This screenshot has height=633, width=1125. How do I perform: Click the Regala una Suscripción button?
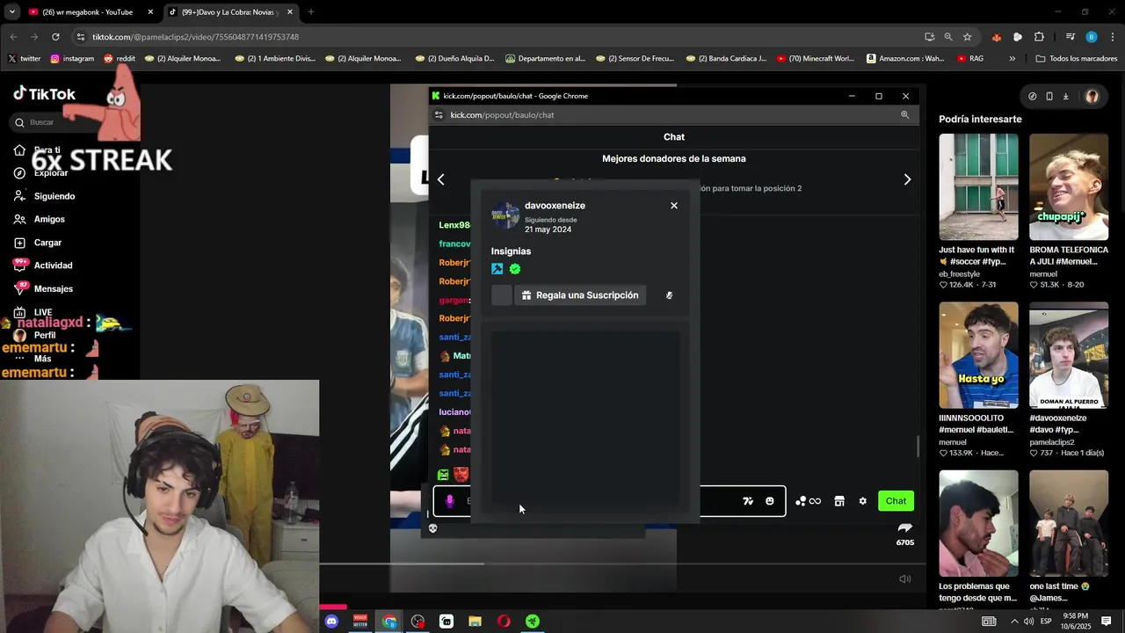(x=580, y=295)
